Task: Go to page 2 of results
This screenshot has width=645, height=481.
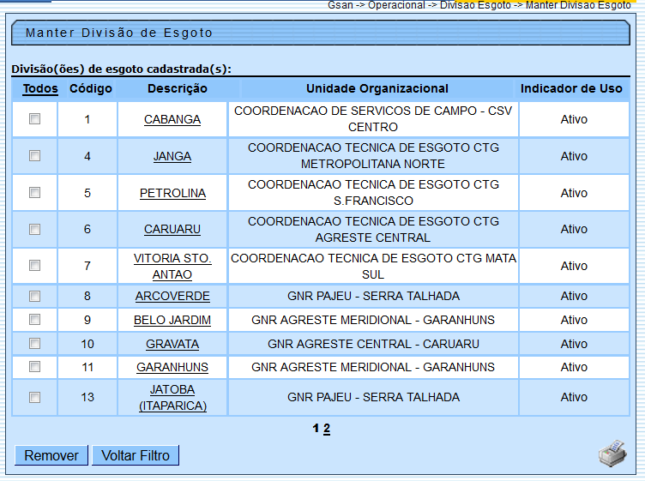Action: pos(327,429)
